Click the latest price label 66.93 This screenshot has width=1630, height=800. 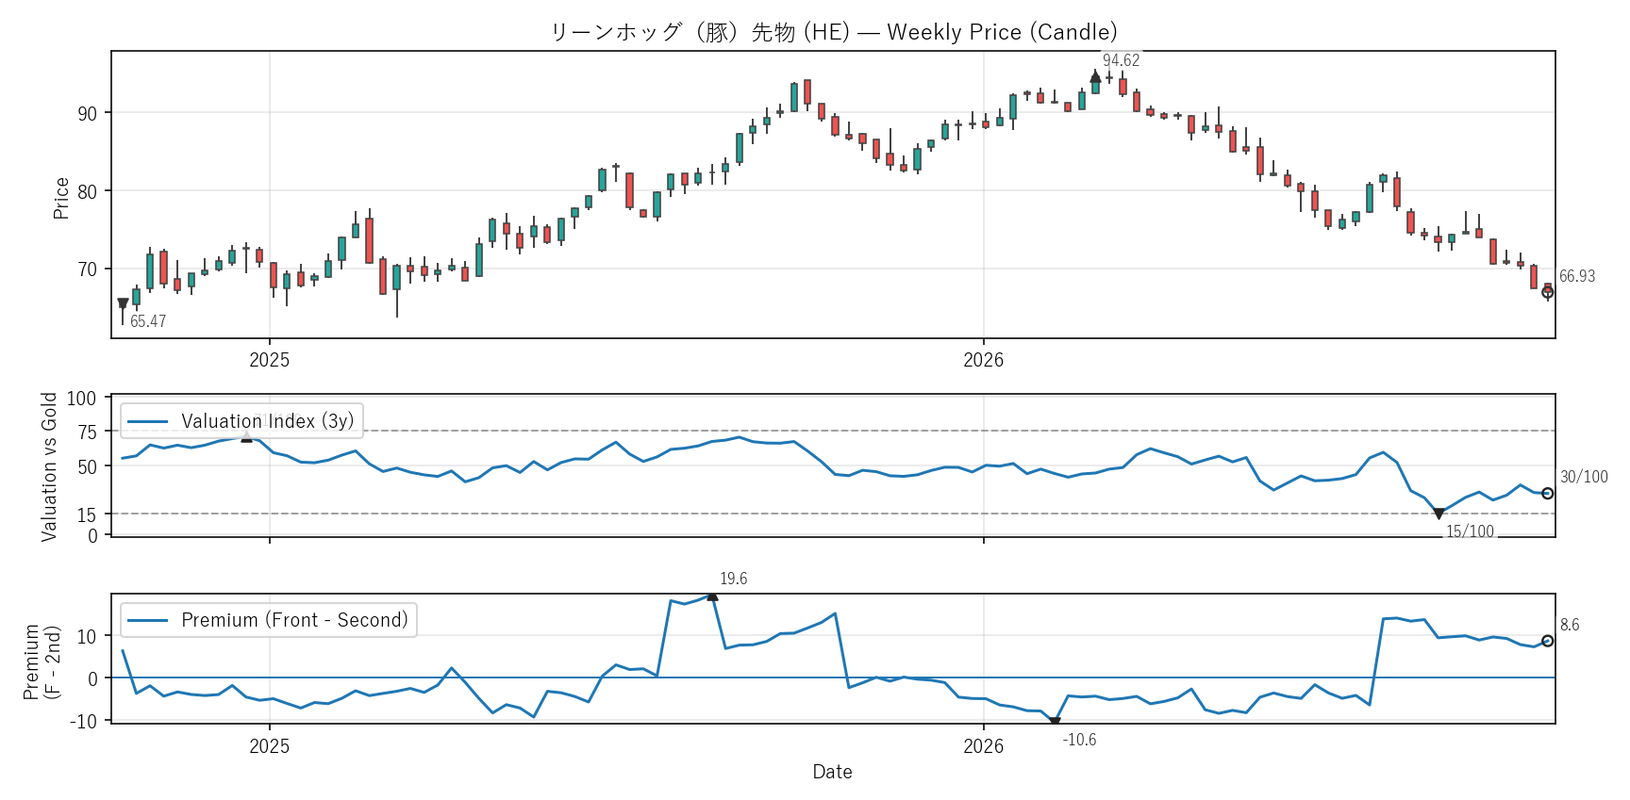tap(1577, 276)
